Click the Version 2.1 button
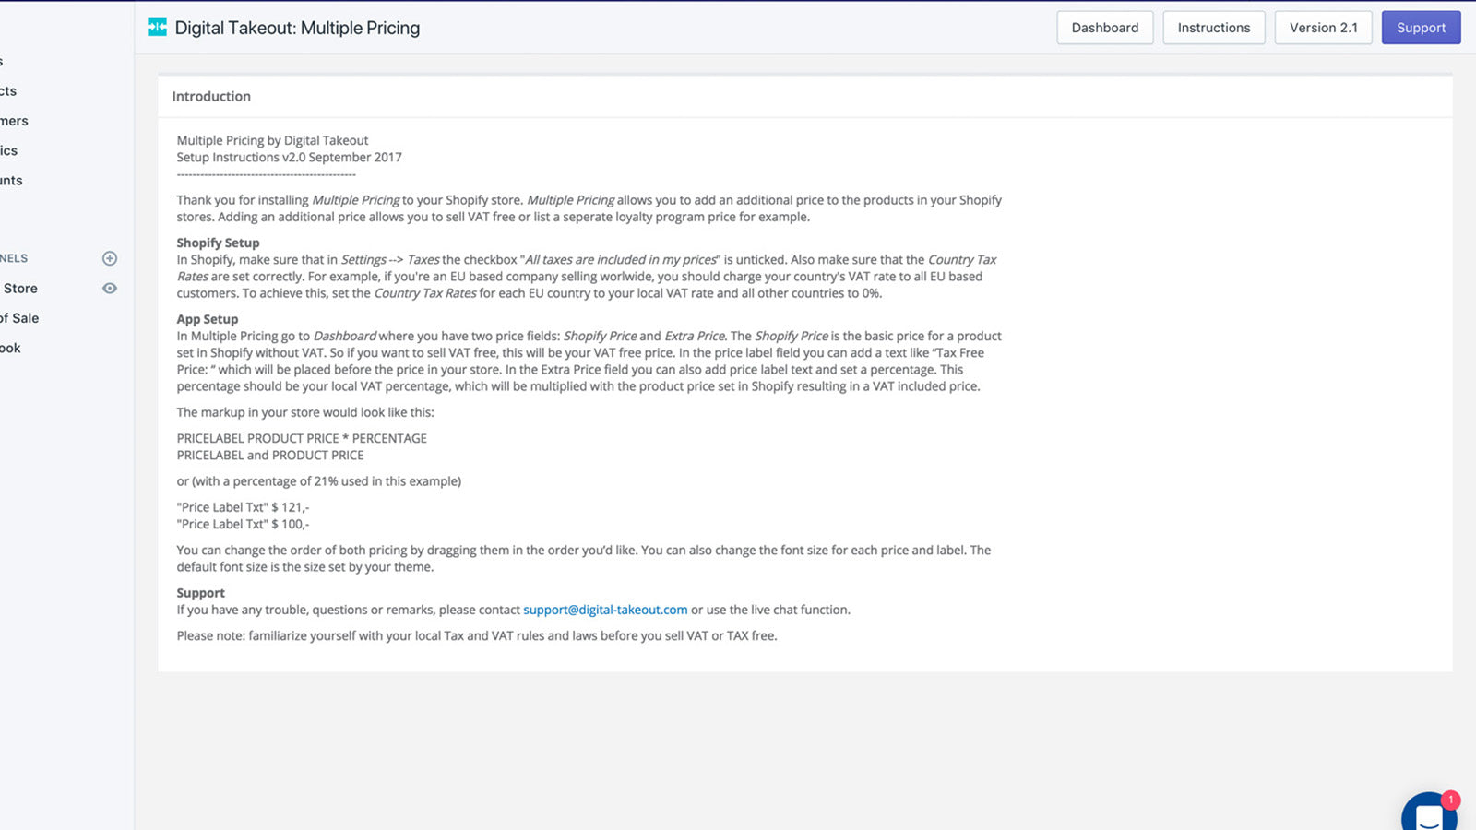Screen dimensions: 1476x830 pyautogui.click(x=1323, y=28)
